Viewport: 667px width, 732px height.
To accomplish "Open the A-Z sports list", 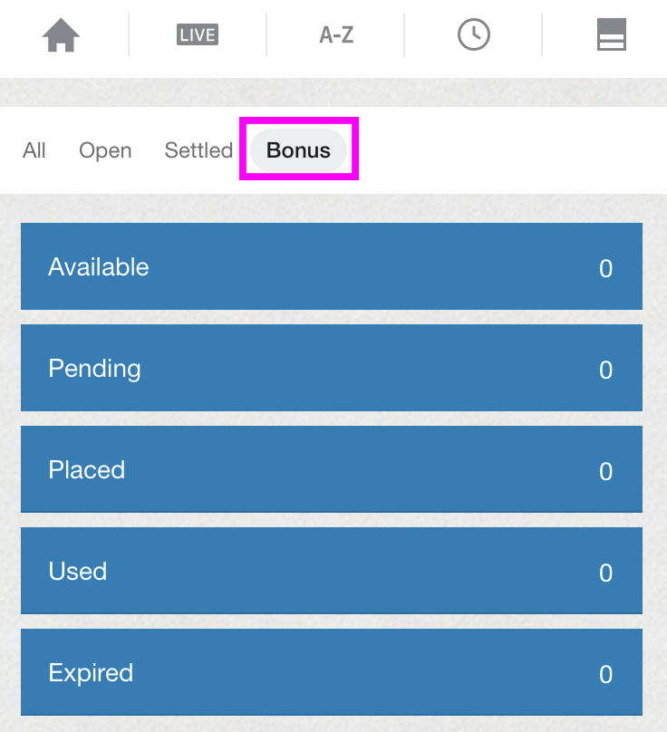I will point(336,35).
